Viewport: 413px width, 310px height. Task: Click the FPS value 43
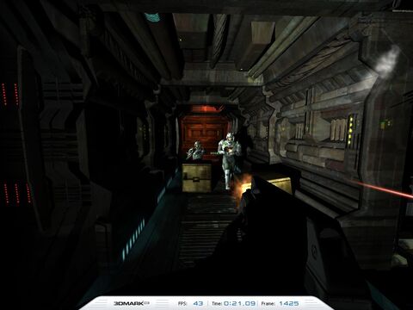pos(198,303)
